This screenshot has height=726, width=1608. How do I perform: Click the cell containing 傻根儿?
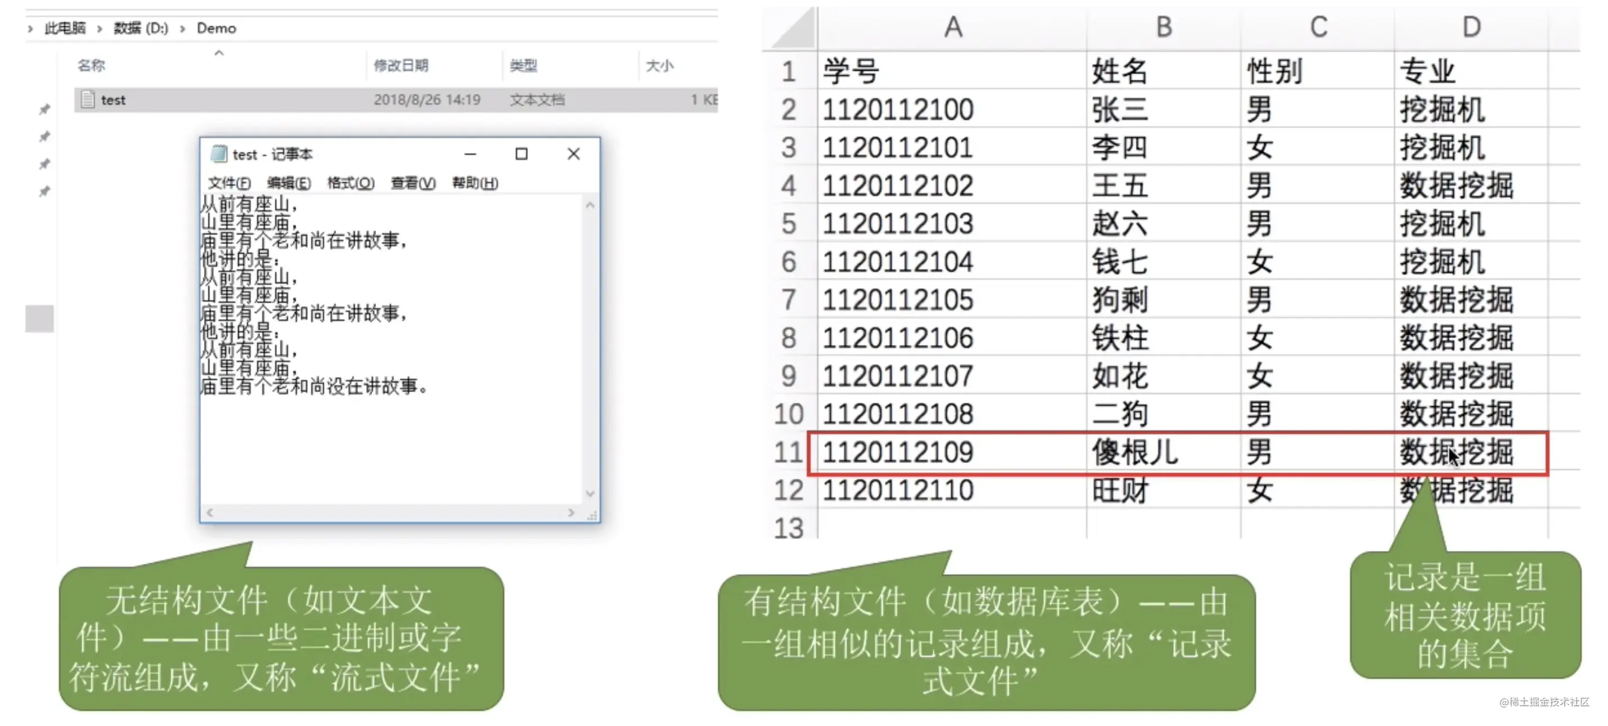(1164, 452)
